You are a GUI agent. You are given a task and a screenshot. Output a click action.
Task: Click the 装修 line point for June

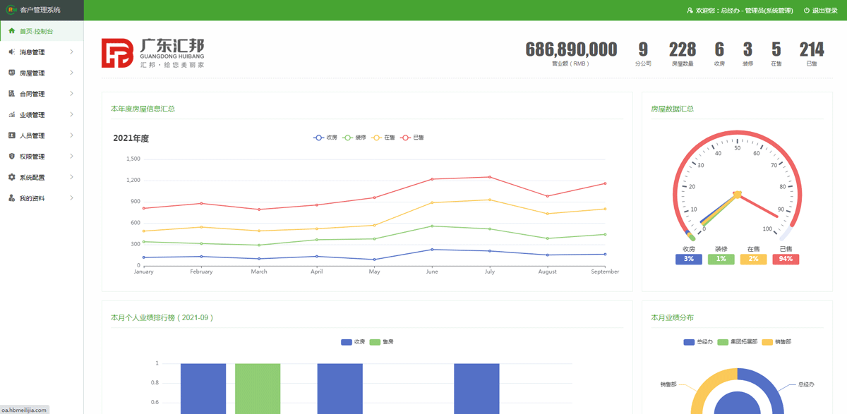tap(432, 226)
